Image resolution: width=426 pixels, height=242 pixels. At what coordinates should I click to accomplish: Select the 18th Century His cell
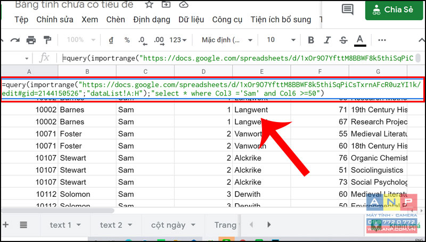click(x=378, y=145)
